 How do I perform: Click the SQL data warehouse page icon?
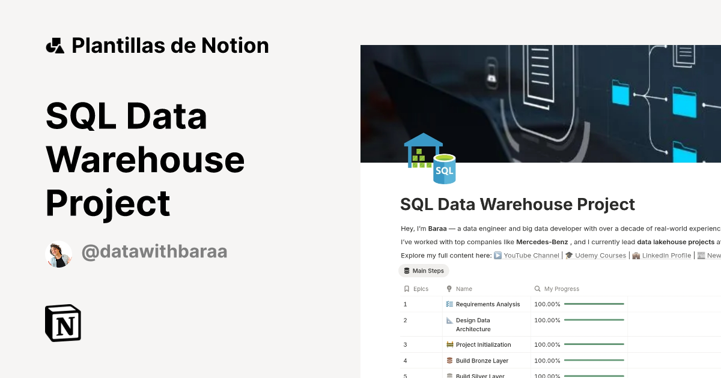coord(430,158)
